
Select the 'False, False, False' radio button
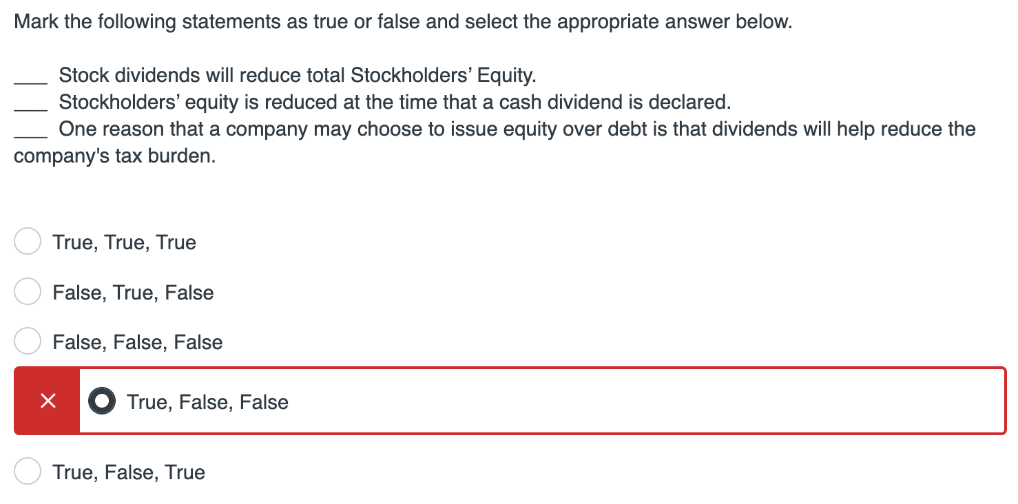tap(27, 340)
